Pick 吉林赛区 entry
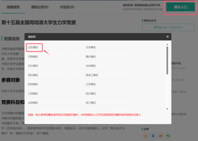The height and width of the screenshot is (141, 198). [91, 66]
